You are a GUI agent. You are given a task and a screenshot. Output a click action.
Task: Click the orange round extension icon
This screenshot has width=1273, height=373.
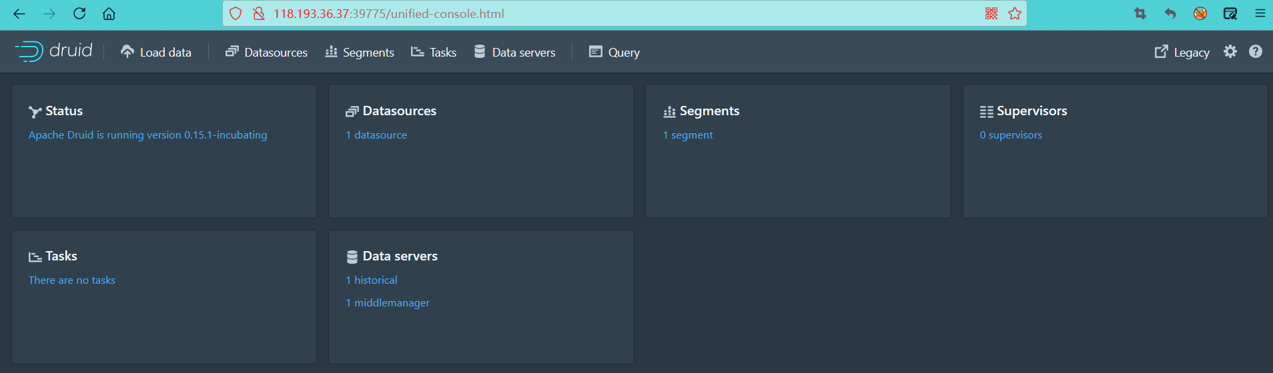coord(1200,13)
